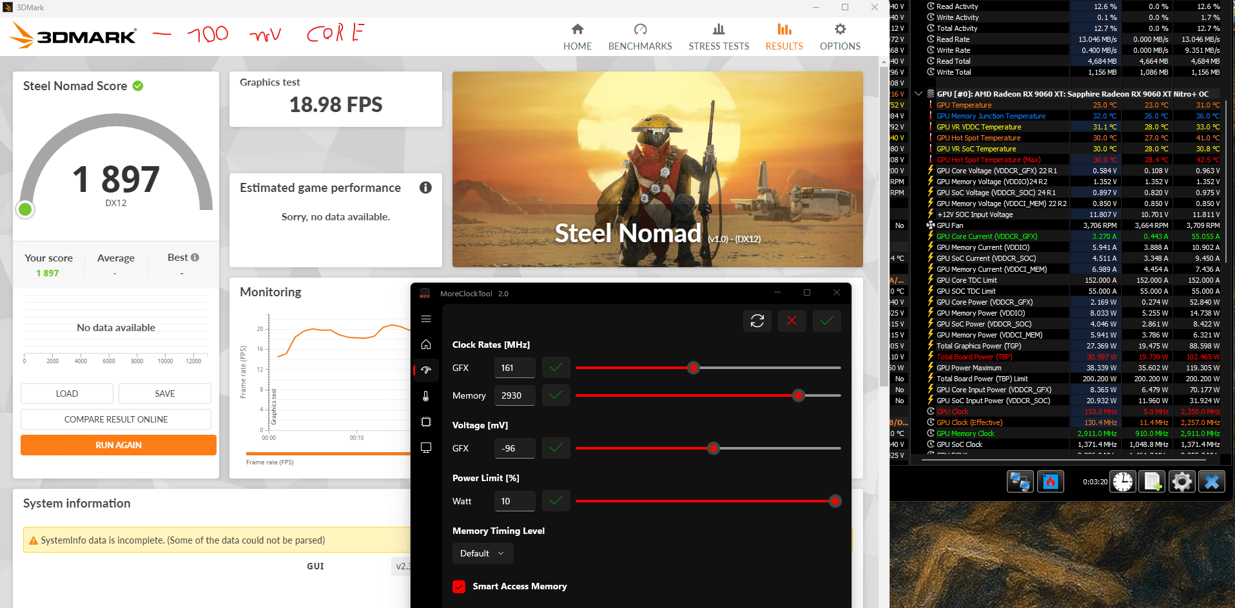
Task: Toggle the Smart Access Memory checkbox
Action: coord(459,587)
